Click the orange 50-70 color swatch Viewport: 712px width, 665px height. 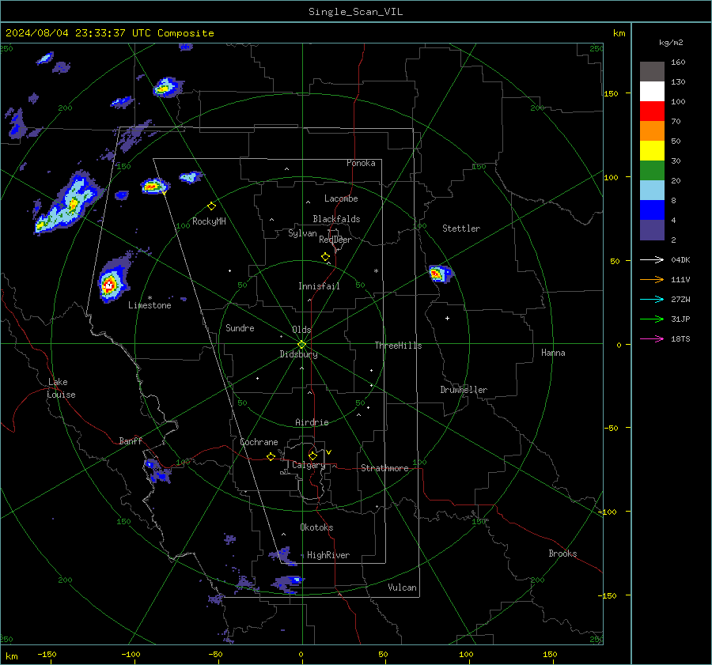[652, 131]
